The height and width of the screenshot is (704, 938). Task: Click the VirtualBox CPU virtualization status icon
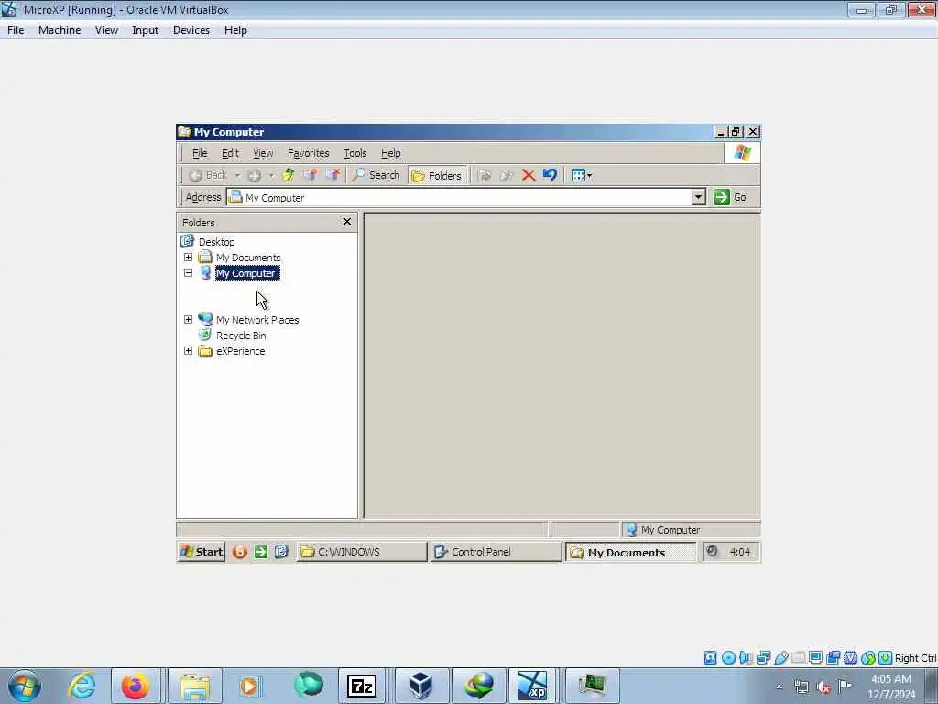(x=851, y=658)
